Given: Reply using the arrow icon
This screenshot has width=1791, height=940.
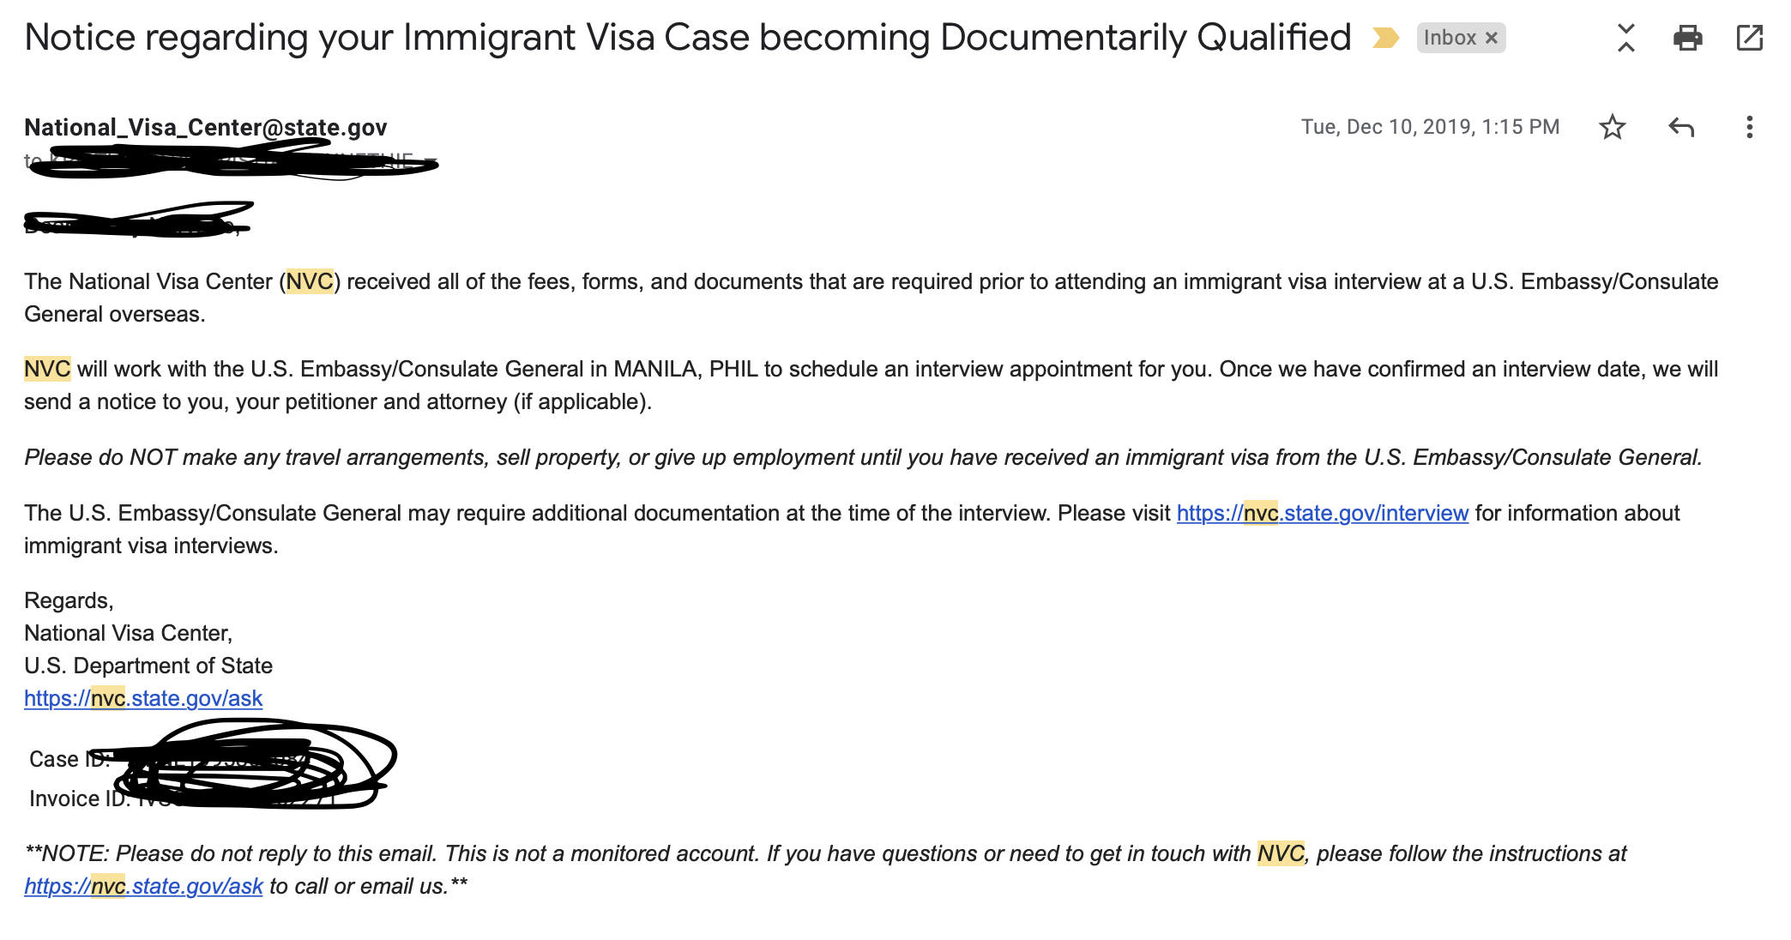Looking at the screenshot, I should click(1681, 127).
